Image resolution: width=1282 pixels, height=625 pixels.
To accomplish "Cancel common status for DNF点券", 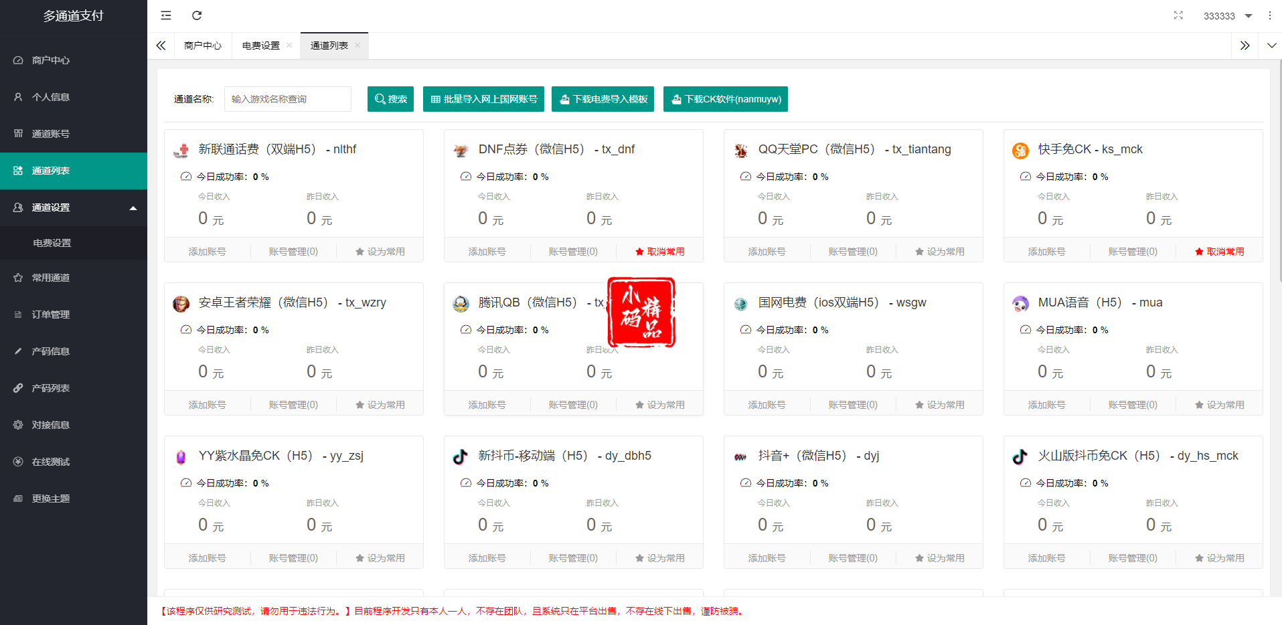I will pos(659,252).
